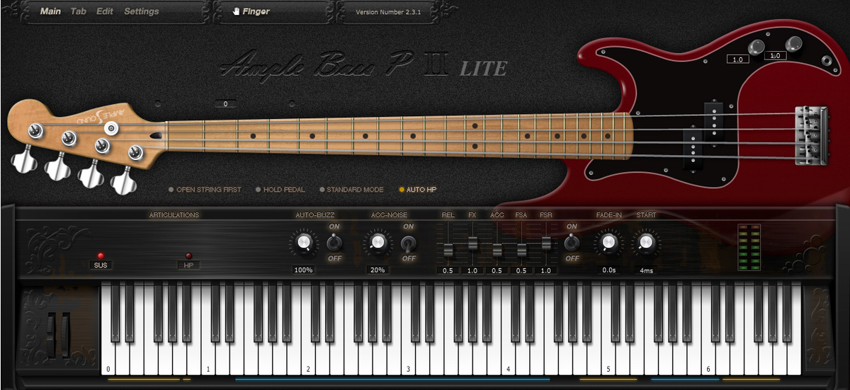Click the FX fader handle

pyautogui.click(x=472, y=243)
